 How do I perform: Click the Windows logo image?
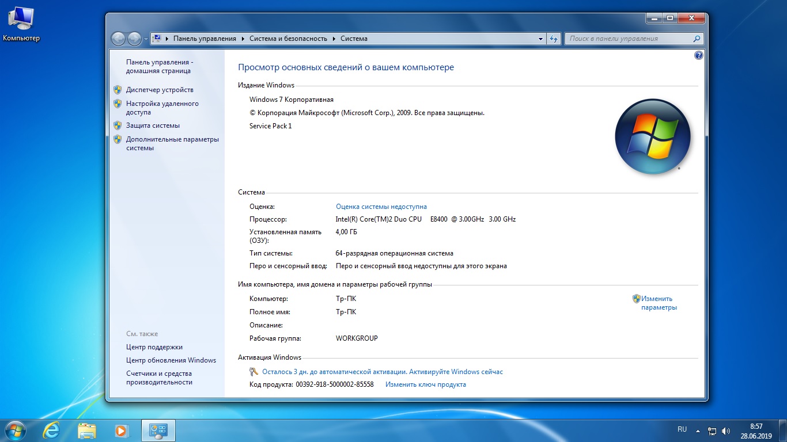pyautogui.click(x=653, y=136)
